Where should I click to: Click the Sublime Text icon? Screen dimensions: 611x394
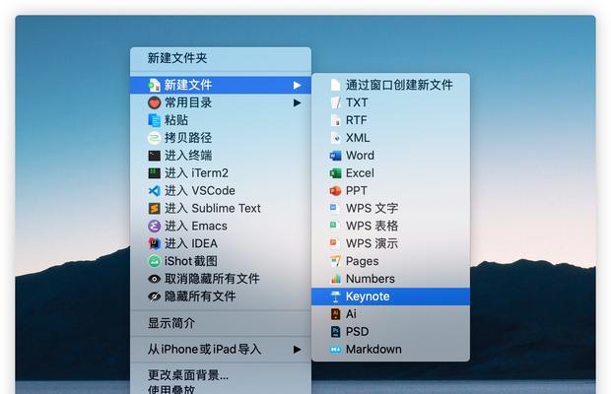pyautogui.click(x=155, y=208)
